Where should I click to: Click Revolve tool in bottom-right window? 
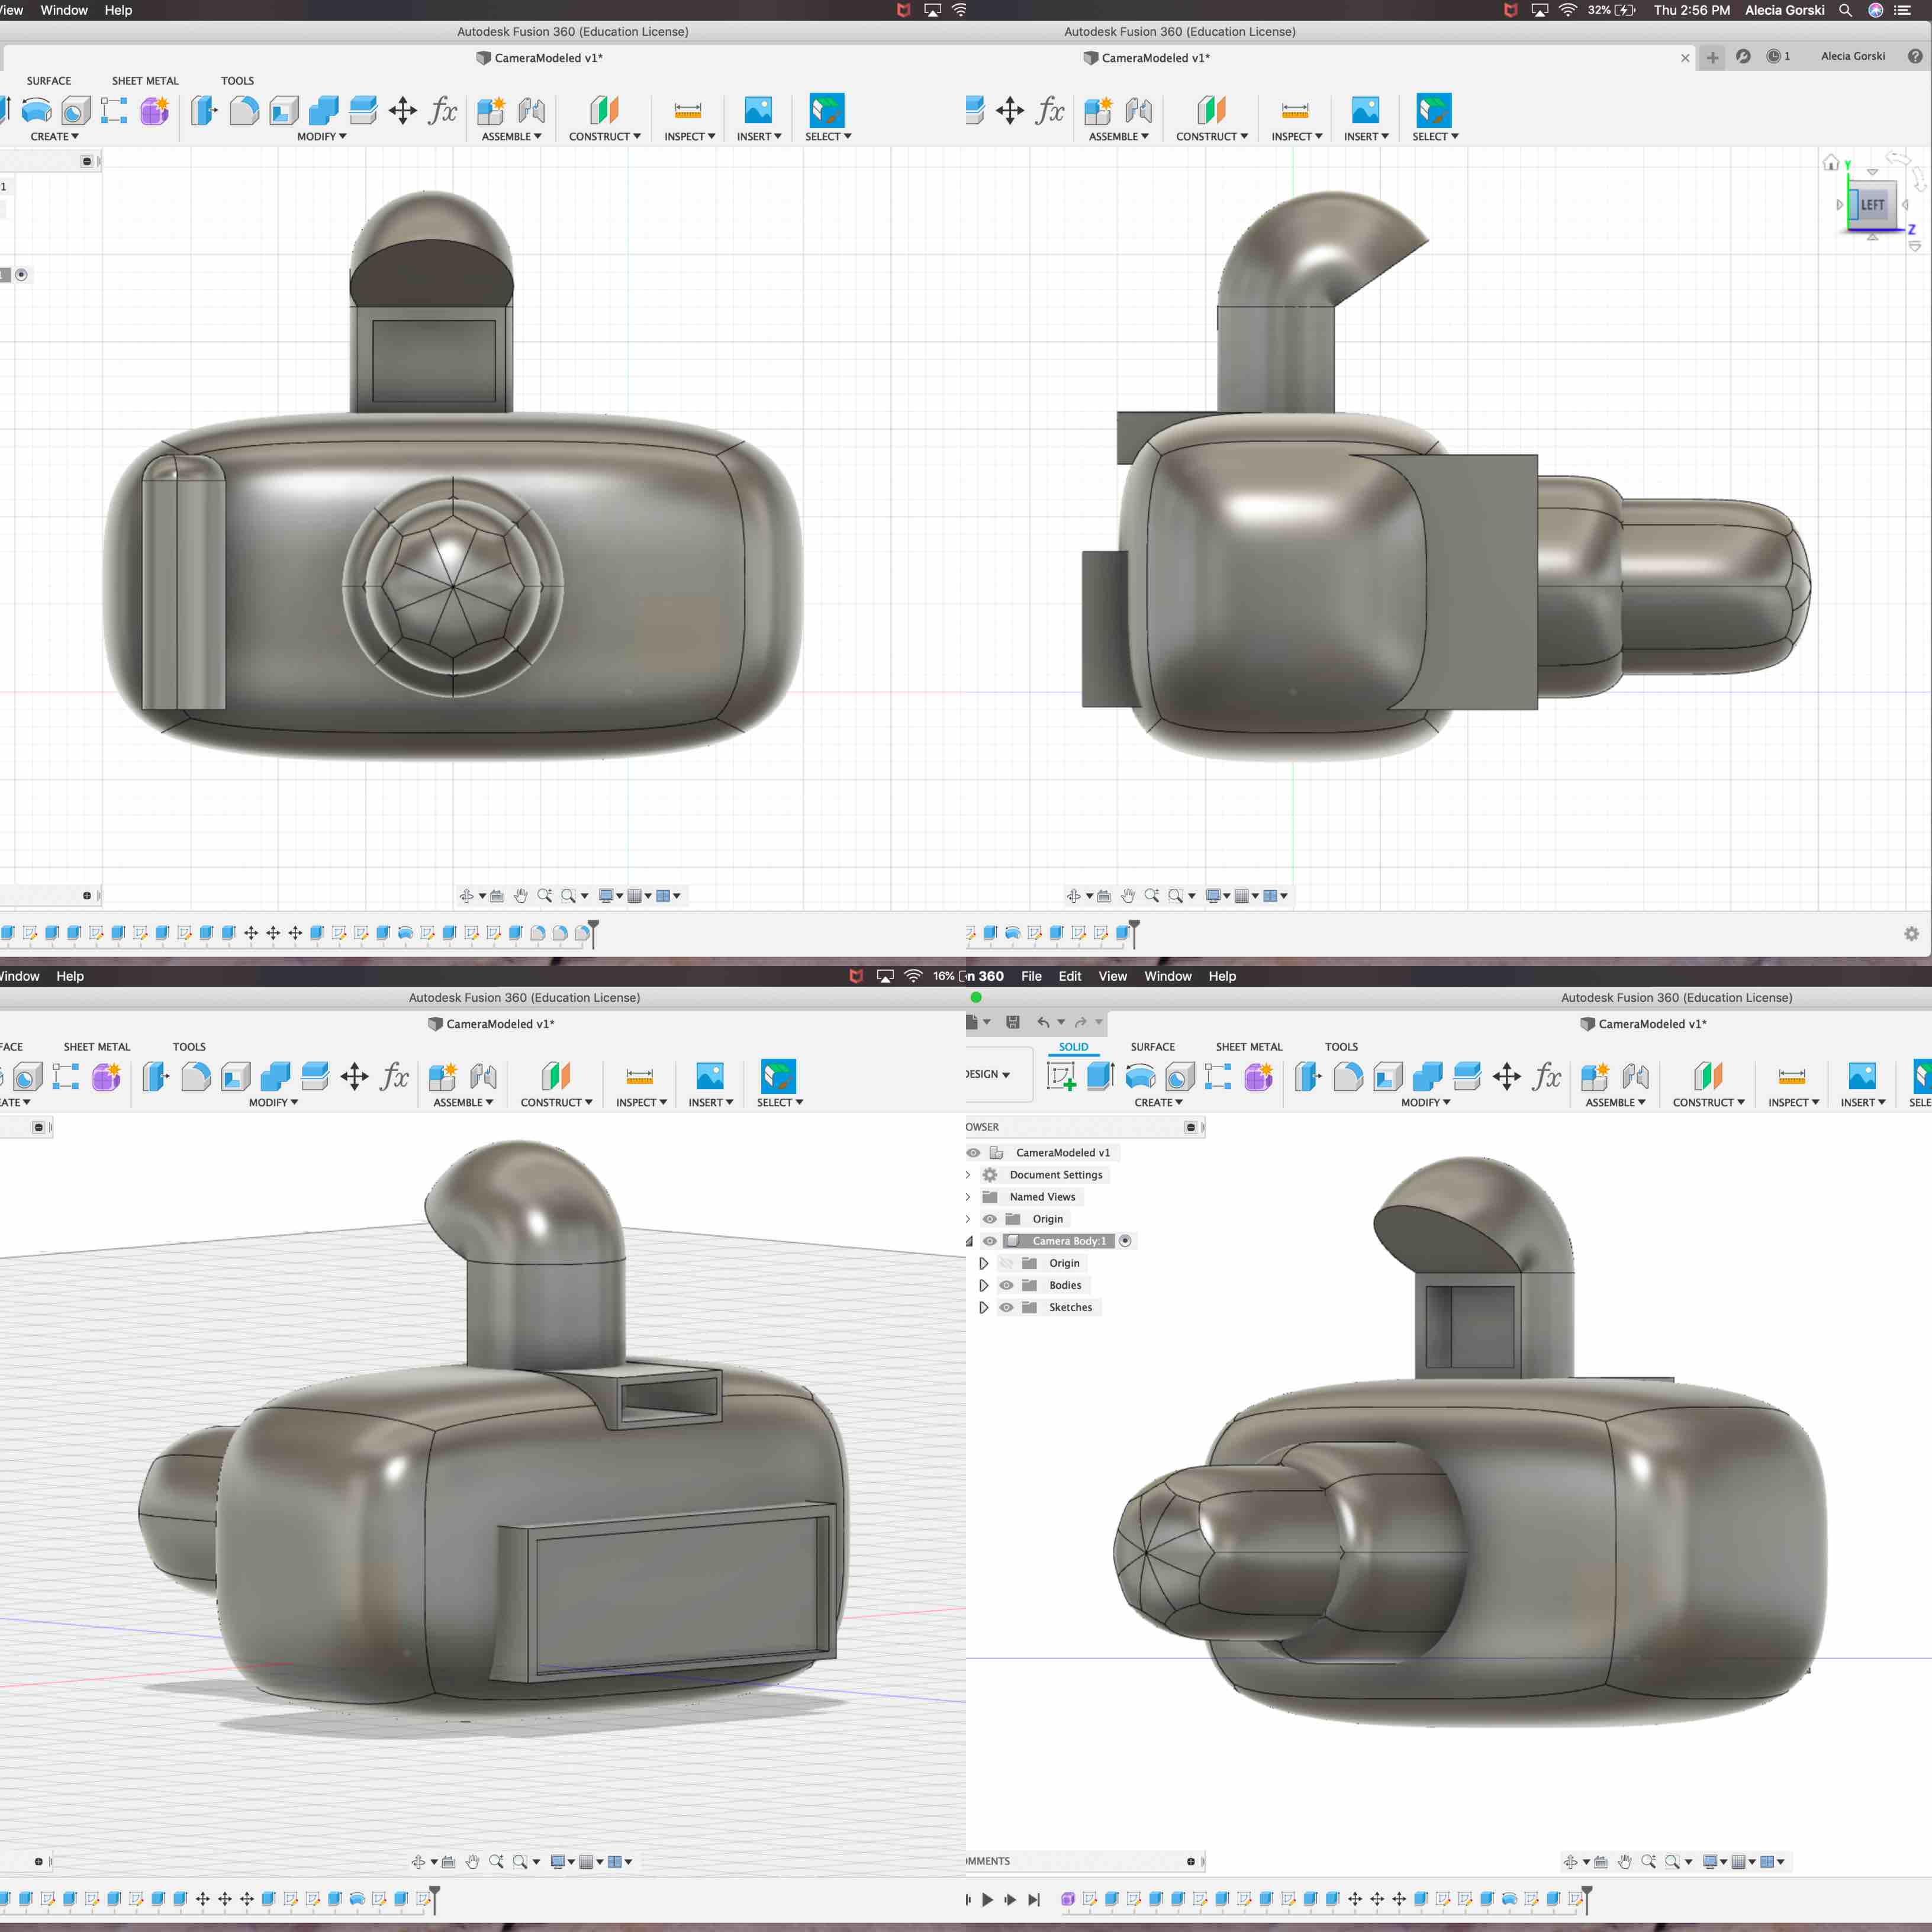(1140, 1076)
